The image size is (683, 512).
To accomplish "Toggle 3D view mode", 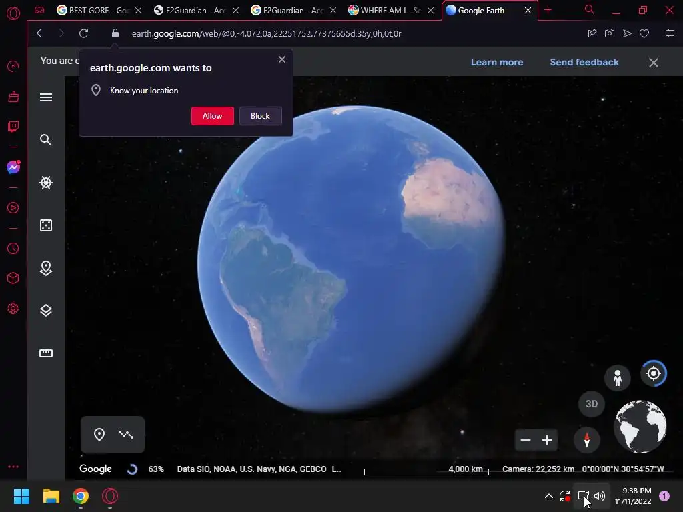I will [591, 404].
